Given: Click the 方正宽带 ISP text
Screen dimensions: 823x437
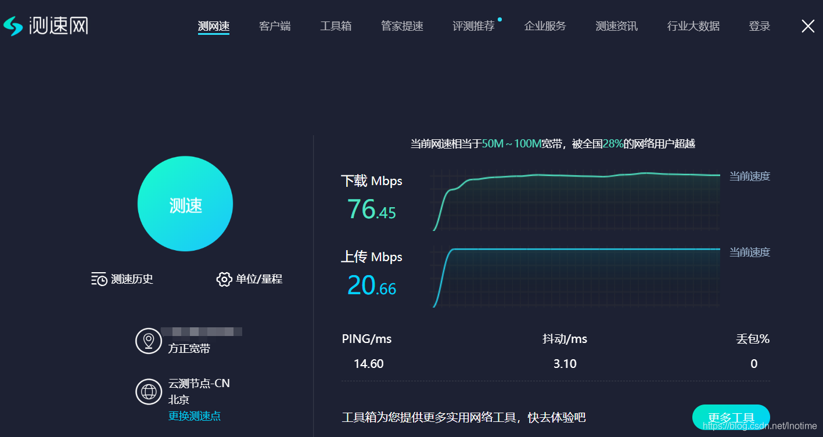Looking at the screenshot, I should [x=189, y=349].
